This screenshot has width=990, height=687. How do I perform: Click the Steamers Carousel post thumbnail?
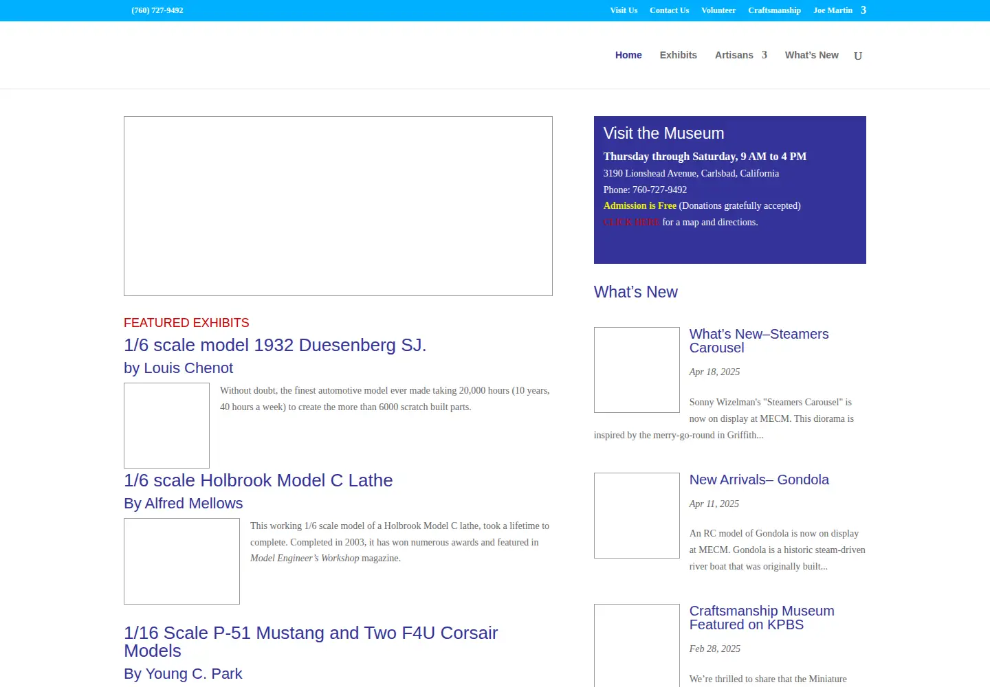(637, 370)
